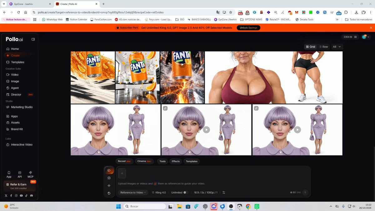Open the Fanta kitchen scene thumbnail
The image size is (375, 211).
pos(137,77)
